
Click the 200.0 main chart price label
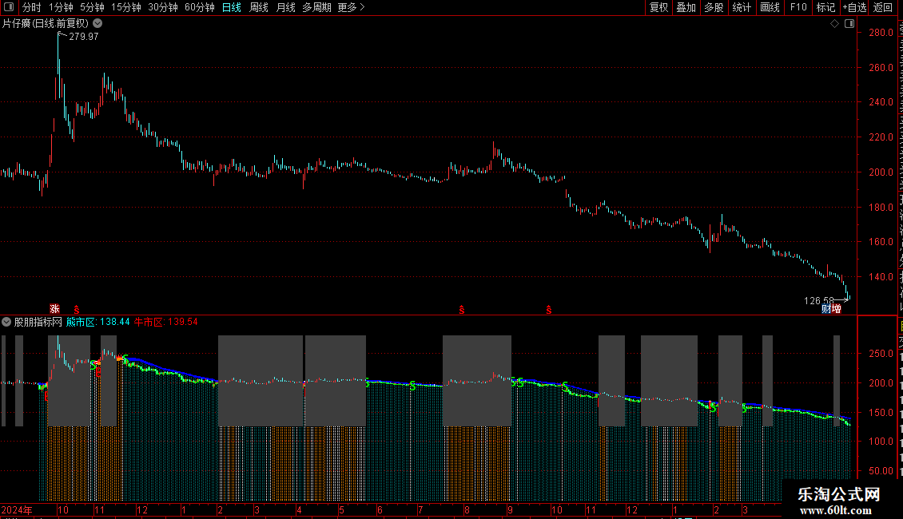point(881,172)
